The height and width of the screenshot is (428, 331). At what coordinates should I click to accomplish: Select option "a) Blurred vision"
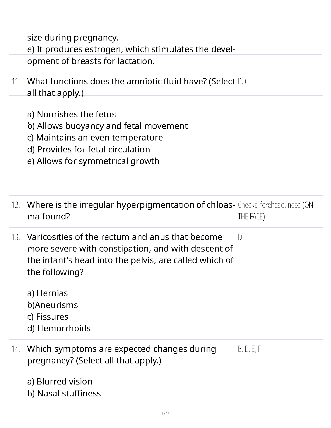[60, 382]
